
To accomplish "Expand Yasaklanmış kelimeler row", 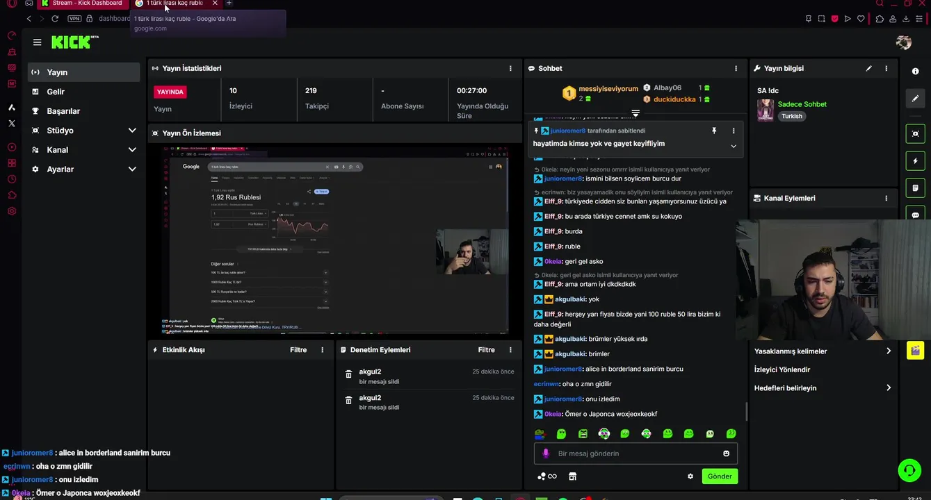I will pos(823,351).
